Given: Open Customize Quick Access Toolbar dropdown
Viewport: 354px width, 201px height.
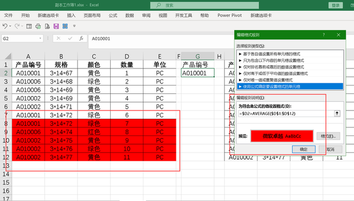Looking at the screenshot, I should [74, 26].
